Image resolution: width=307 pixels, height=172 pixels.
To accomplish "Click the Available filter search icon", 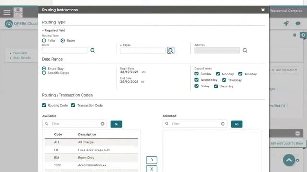I will pos(47,124).
